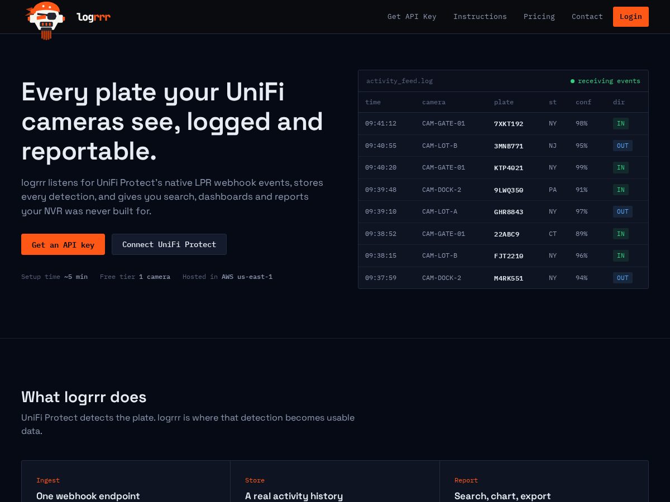Image resolution: width=670 pixels, height=502 pixels.
Task: Click the CT state cell
Action: click(553, 234)
